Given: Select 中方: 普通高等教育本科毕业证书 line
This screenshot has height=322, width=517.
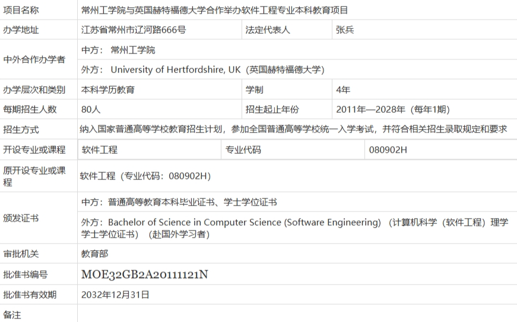Looking at the screenshot, I should (x=179, y=202).
